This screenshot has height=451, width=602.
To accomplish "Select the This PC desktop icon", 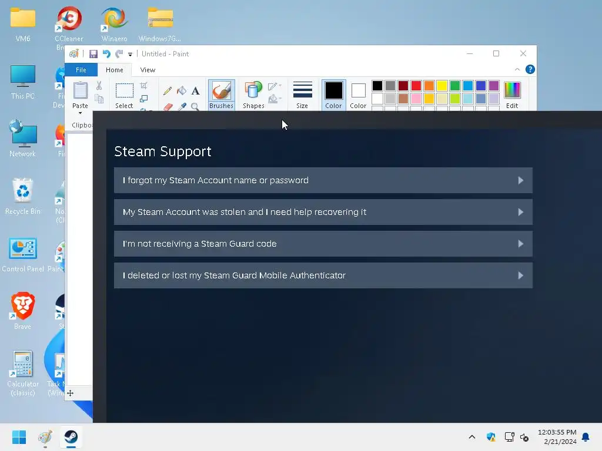I will (x=23, y=82).
